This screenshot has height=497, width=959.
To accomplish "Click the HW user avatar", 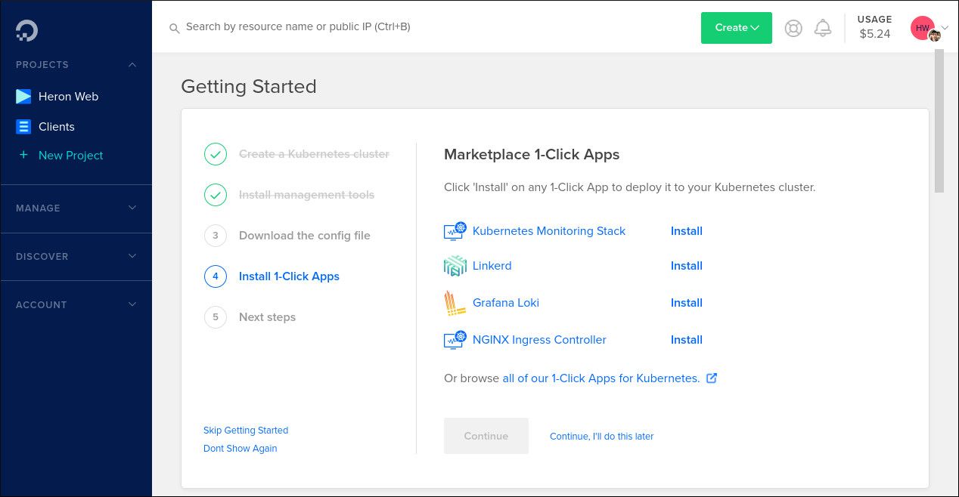I will click(x=923, y=28).
